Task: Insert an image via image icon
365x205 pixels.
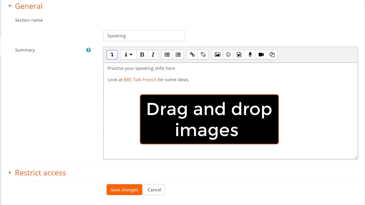Action: (x=217, y=55)
